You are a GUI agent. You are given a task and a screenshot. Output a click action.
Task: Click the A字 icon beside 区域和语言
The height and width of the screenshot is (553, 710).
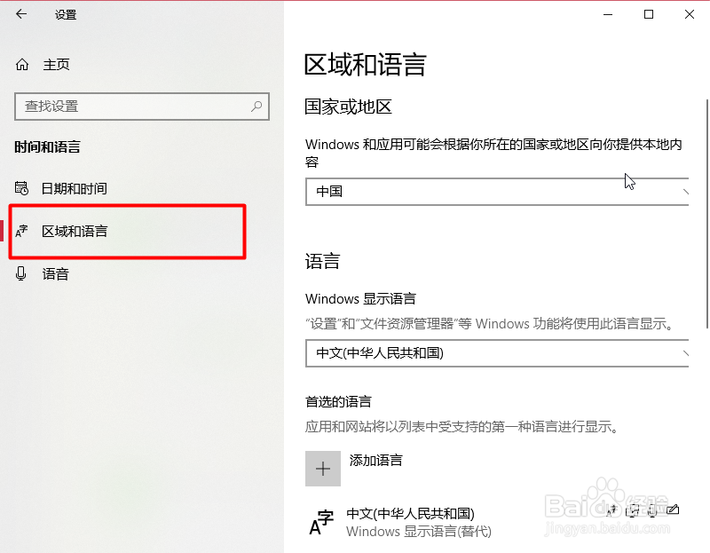point(23,231)
